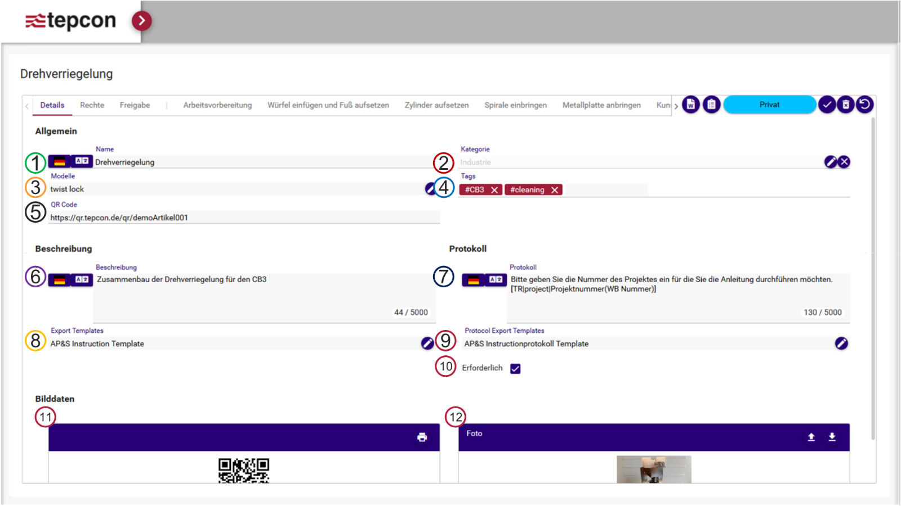Click the checkmark save icon

pyautogui.click(x=826, y=105)
